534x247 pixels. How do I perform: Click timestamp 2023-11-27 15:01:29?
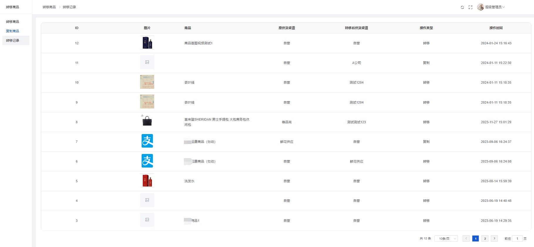[496, 122]
